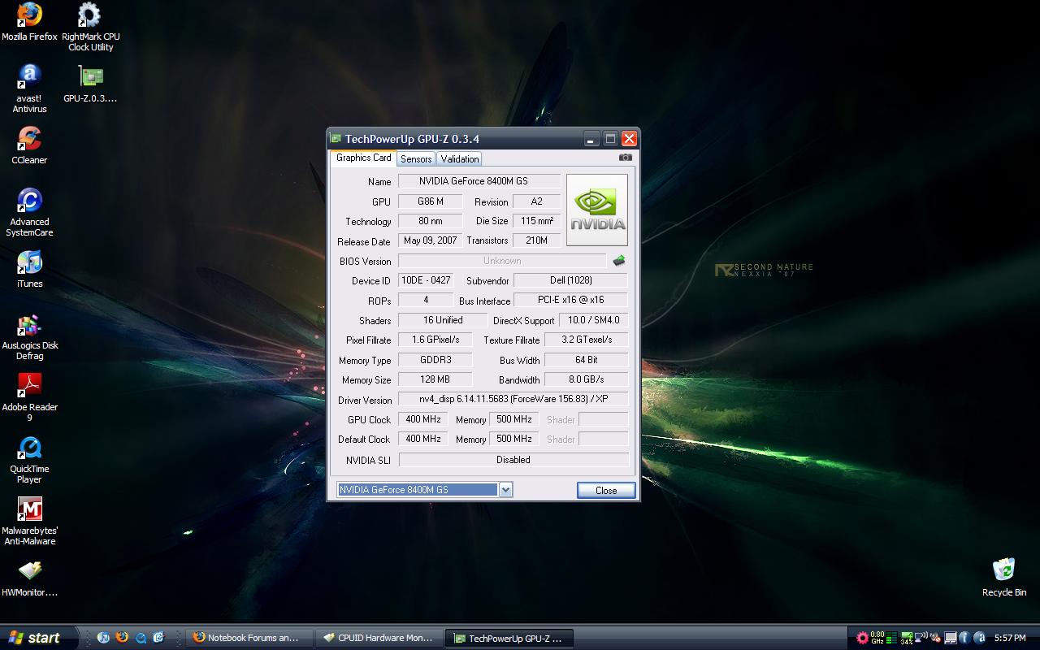Open the Windows start button
The height and width of the screenshot is (650, 1040).
click(x=39, y=638)
